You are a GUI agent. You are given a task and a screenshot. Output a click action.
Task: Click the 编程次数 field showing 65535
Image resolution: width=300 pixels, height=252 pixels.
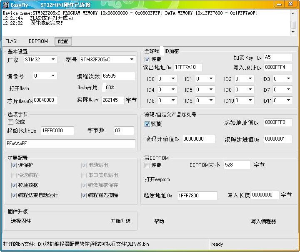coord(119,76)
